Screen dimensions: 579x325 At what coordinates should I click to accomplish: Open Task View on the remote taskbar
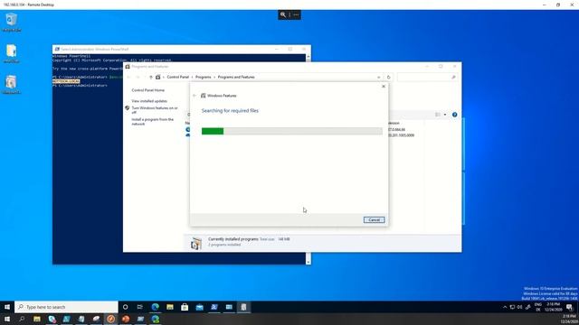point(140,307)
